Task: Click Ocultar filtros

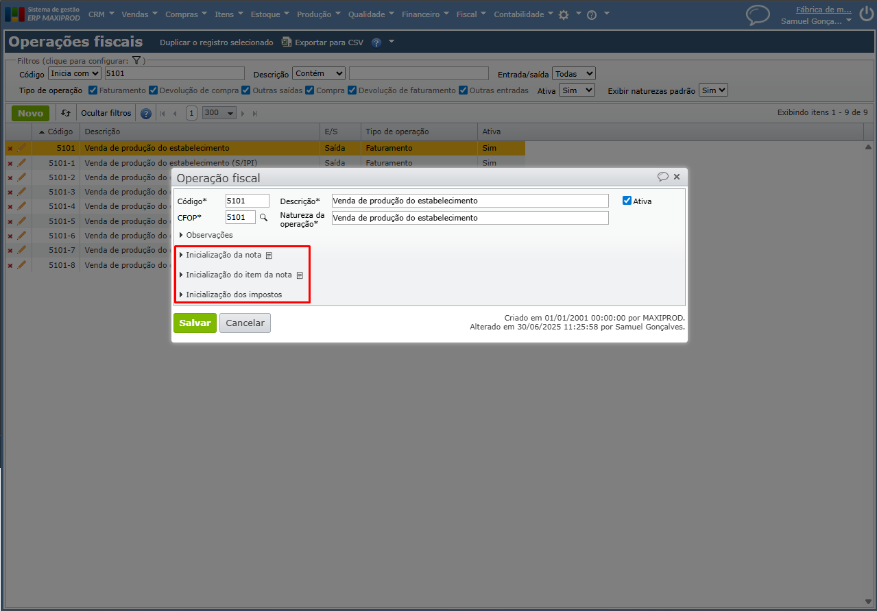Action: coord(106,113)
